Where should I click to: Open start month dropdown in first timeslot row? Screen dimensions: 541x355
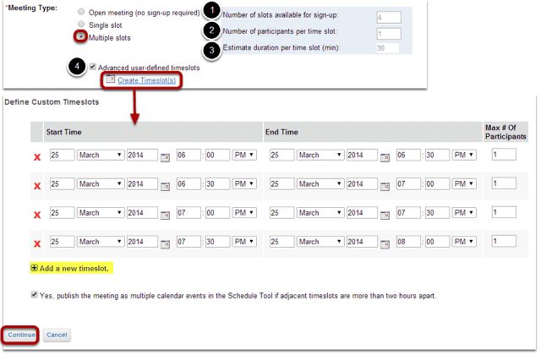(x=100, y=155)
